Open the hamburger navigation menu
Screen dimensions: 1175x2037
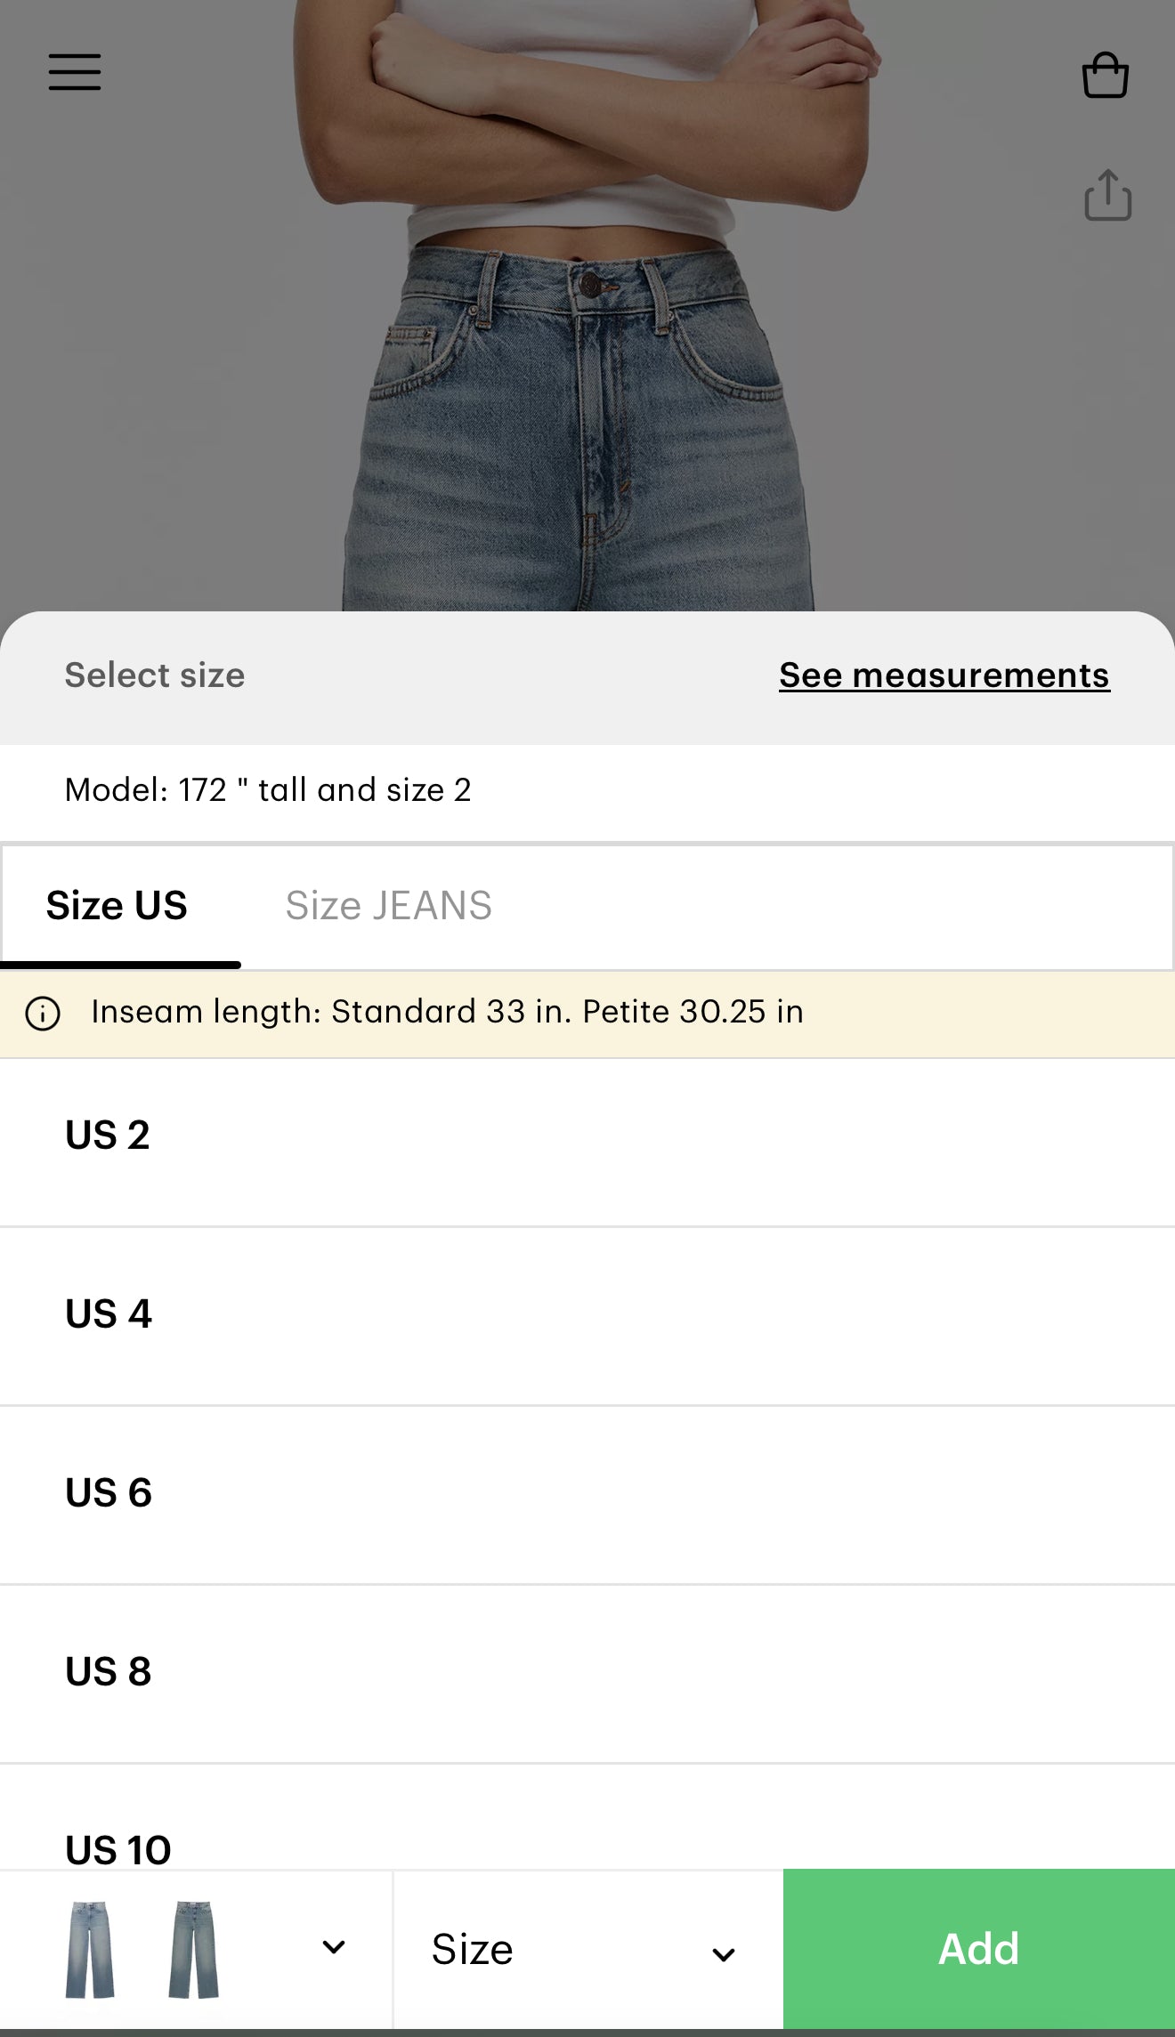point(75,72)
